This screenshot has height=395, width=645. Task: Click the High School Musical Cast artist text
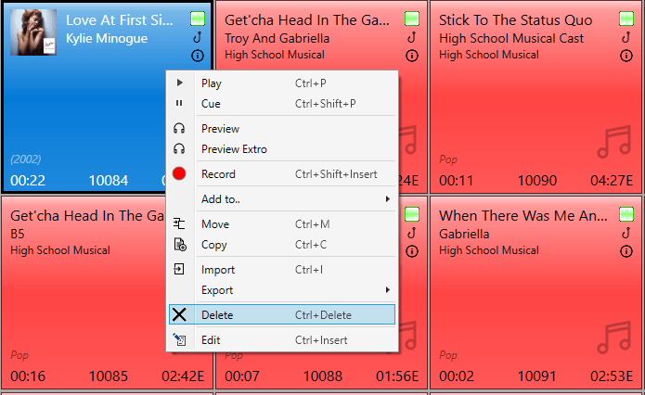click(511, 38)
